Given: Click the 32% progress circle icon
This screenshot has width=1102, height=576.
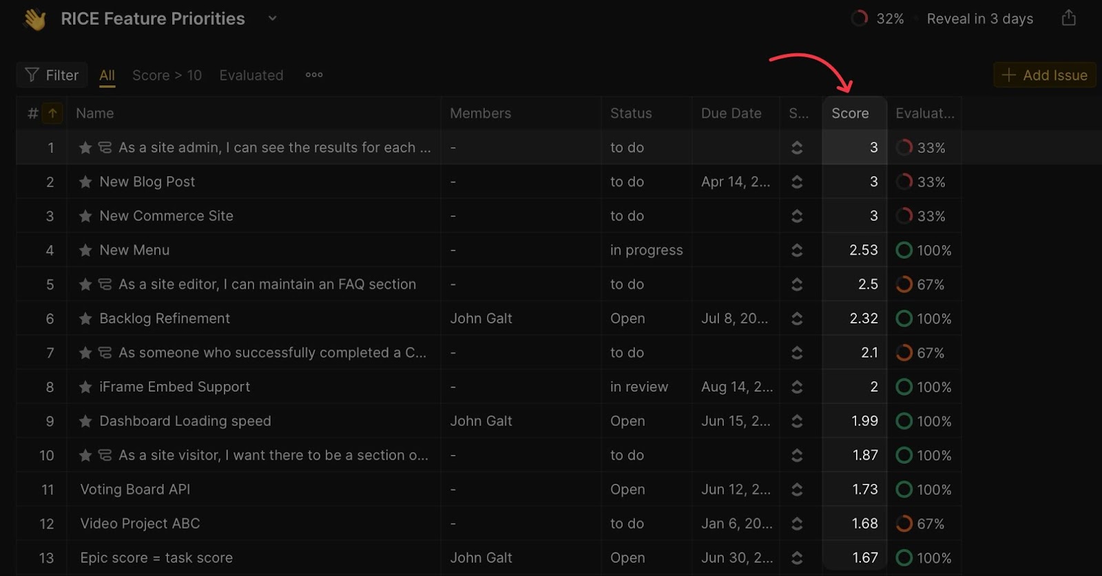Looking at the screenshot, I should (859, 19).
